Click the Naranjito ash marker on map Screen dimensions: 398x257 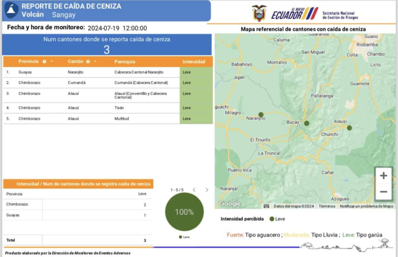coord(261,115)
